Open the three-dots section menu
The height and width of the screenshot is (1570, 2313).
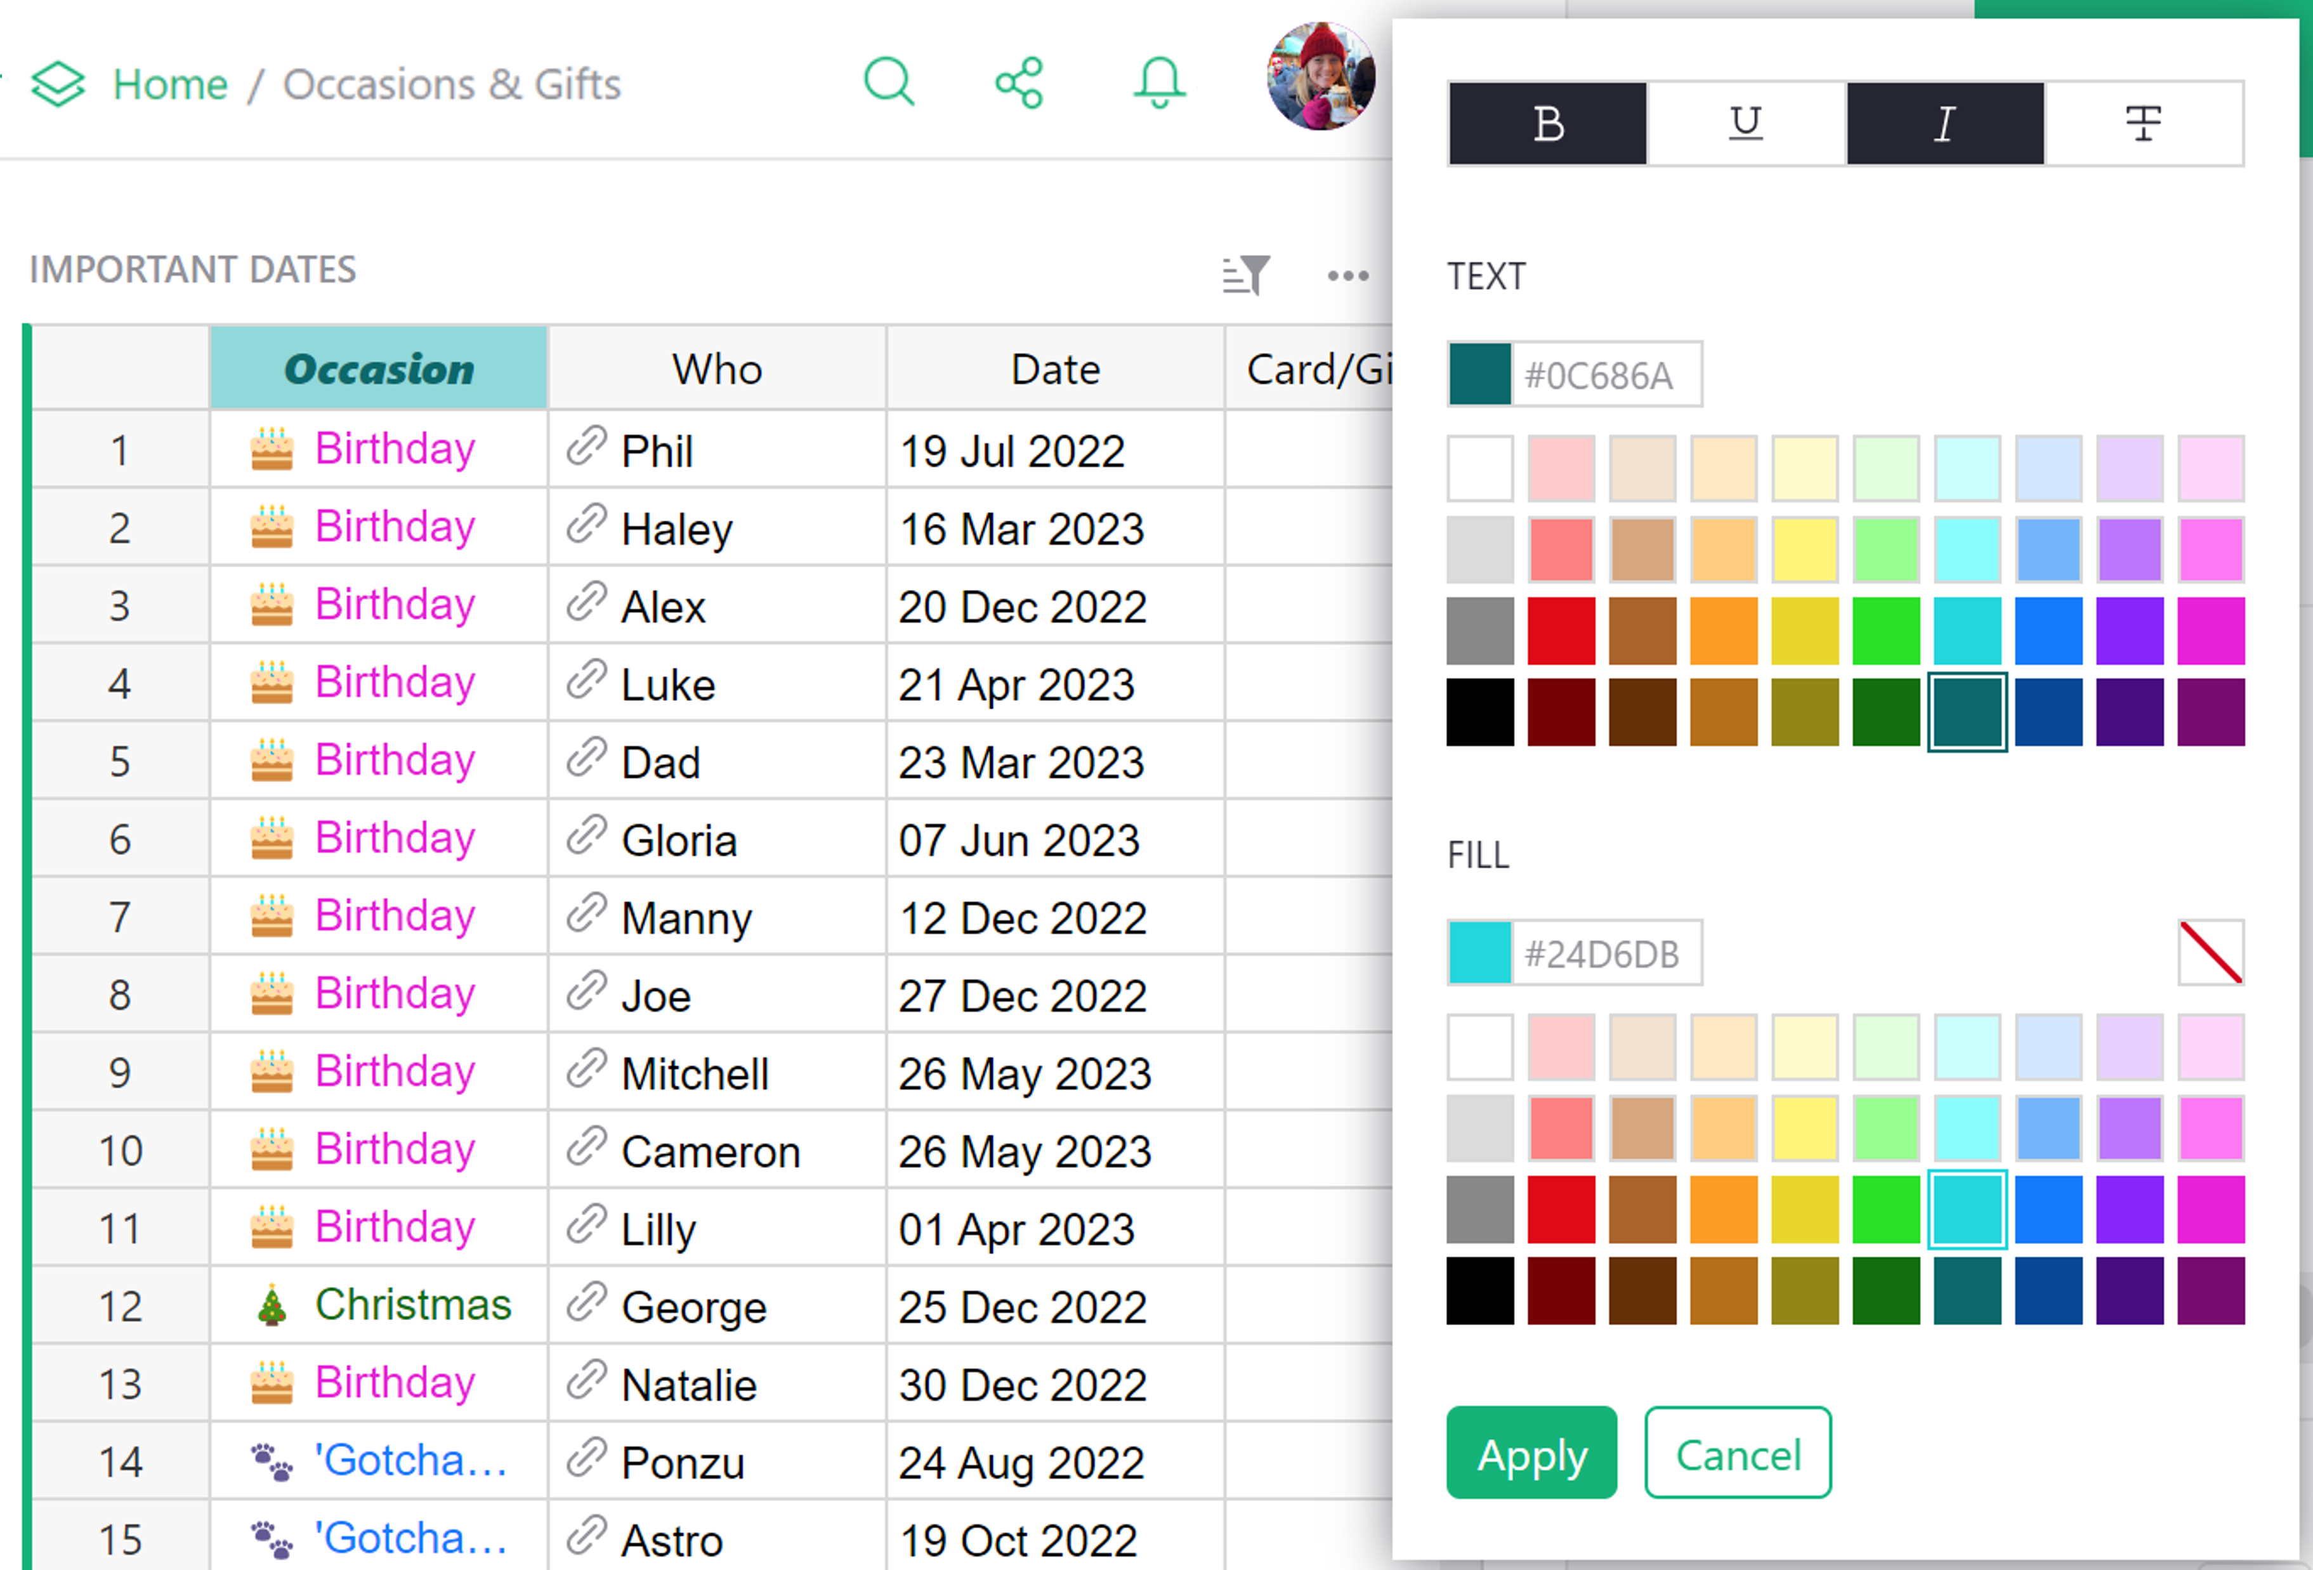pyautogui.click(x=1347, y=275)
